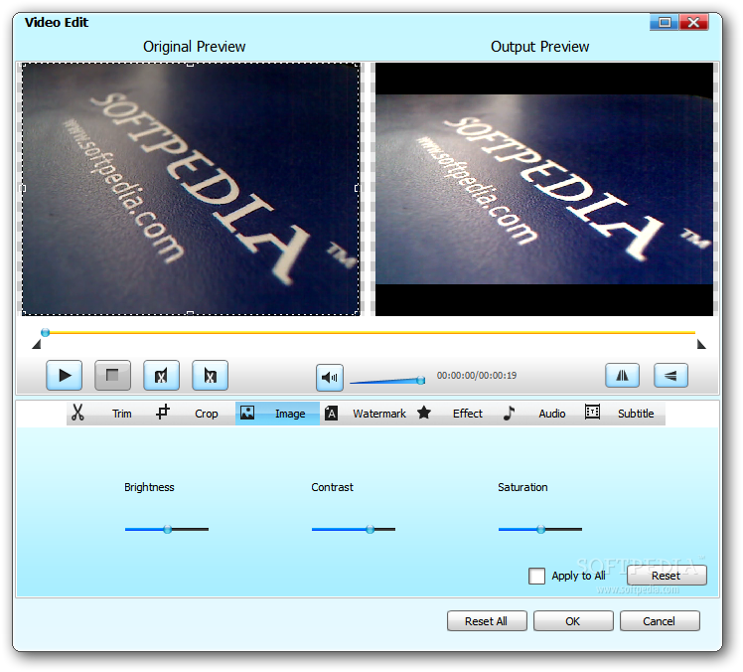
Task: Stop the video playback
Action: pos(112,376)
